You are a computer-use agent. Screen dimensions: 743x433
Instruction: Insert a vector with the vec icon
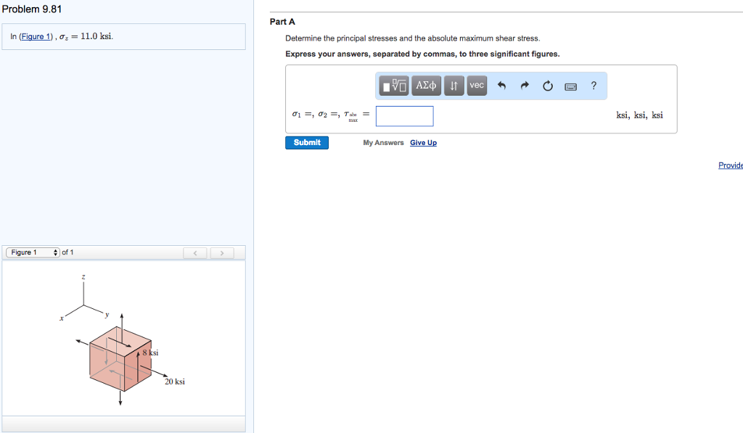(477, 86)
